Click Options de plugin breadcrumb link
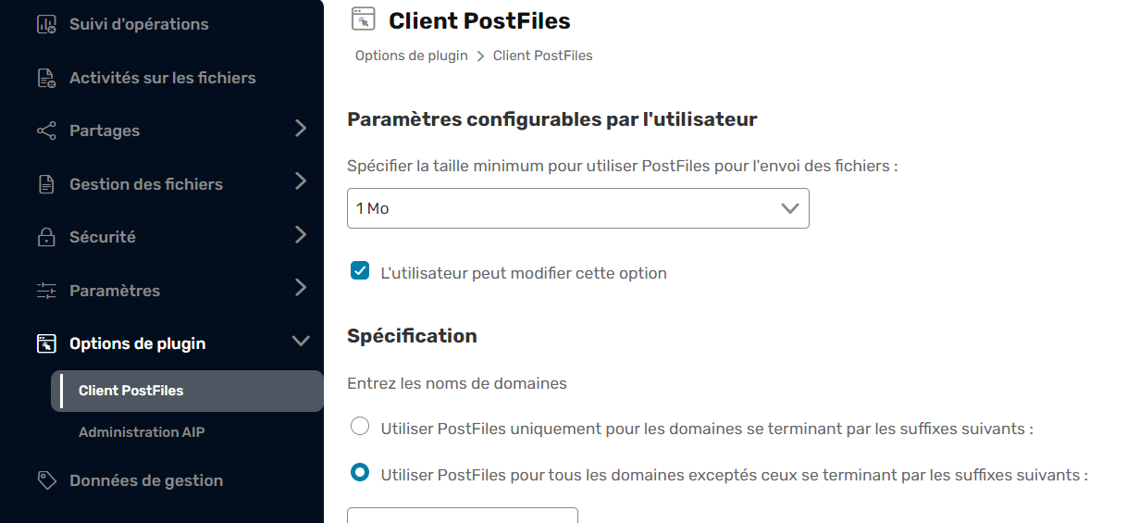The height and width of the screenshot is (523, 1127). tap(412, 56)
